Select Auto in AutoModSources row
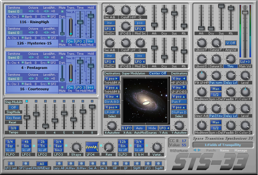 (x=139, y=128)
